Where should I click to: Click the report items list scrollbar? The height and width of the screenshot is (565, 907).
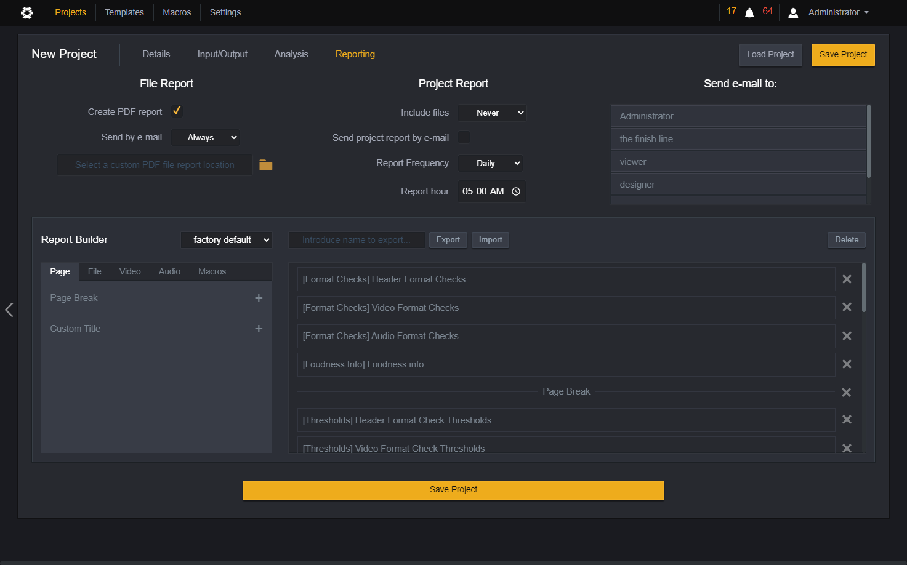(864, 287)
